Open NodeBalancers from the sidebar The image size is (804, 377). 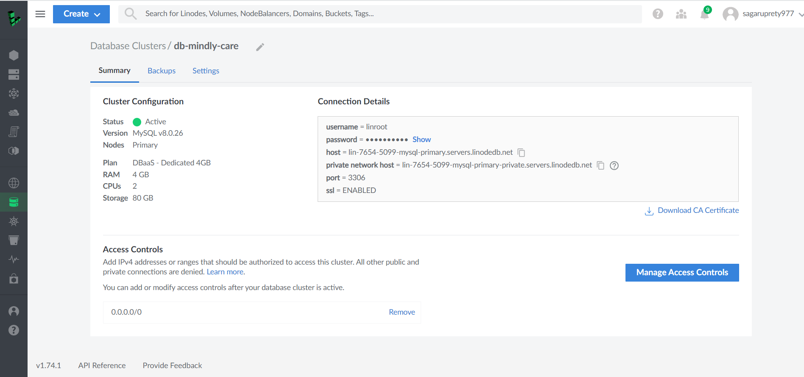pyautogui.click(x=14, y=93)
